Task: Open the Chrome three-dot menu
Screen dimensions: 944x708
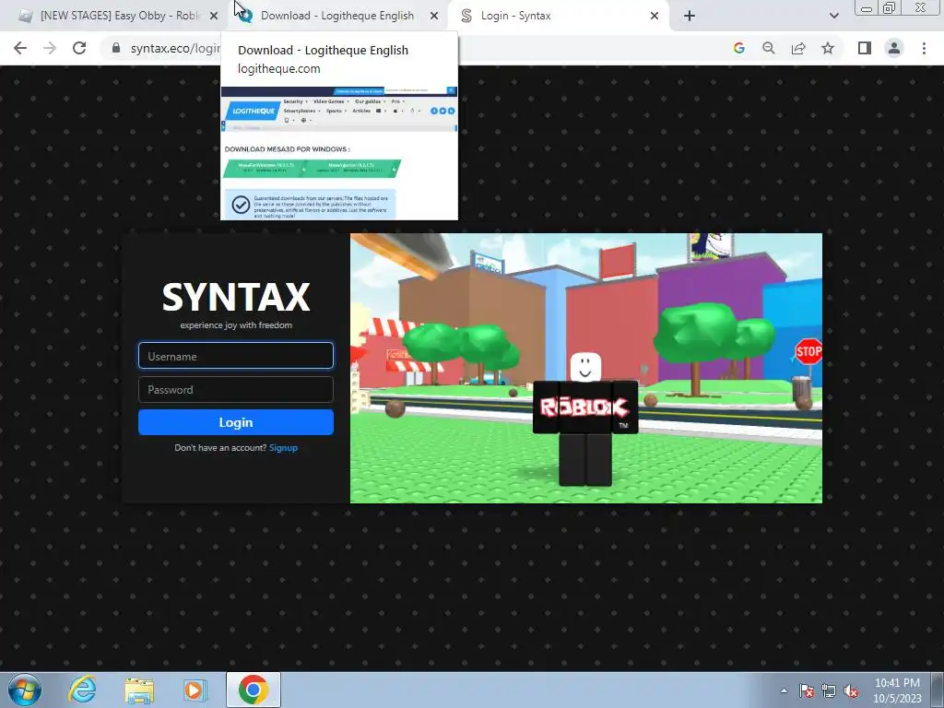Action: click(924, 48)
